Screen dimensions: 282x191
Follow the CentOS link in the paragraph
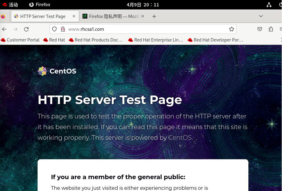tap(180, 138)
